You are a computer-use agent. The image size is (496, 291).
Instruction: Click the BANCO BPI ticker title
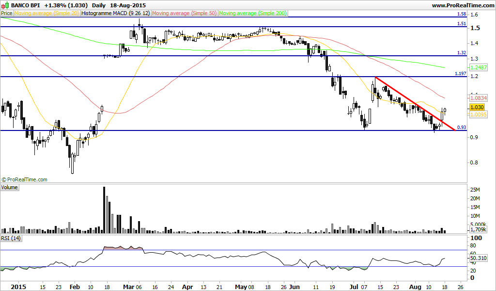pyautogui.click(x=25, y=5)
